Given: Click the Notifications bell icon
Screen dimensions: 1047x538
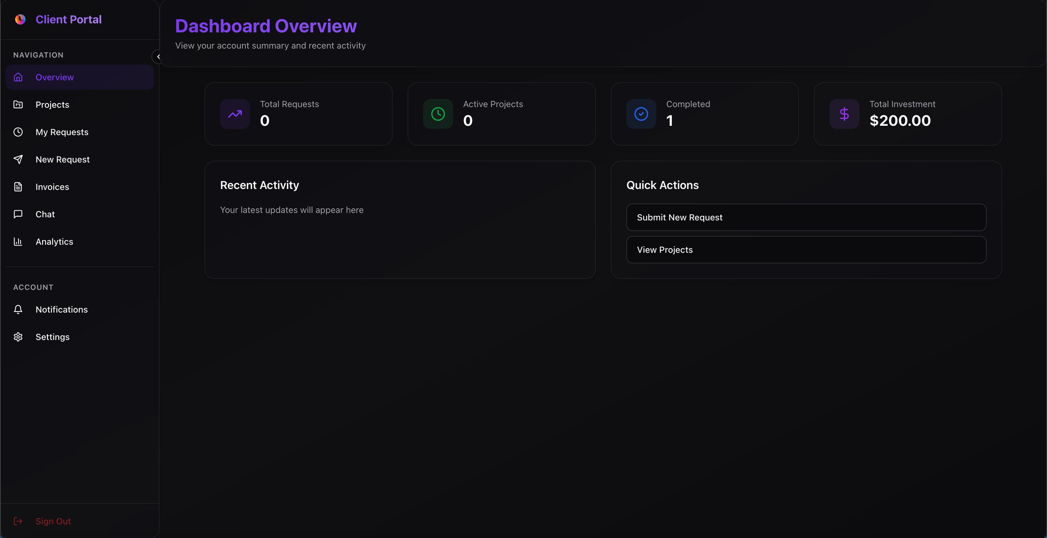Looking at the screenshot, I should (18, 309).
